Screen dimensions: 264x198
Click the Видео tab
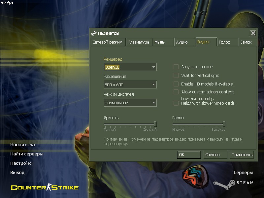(206, 42)
